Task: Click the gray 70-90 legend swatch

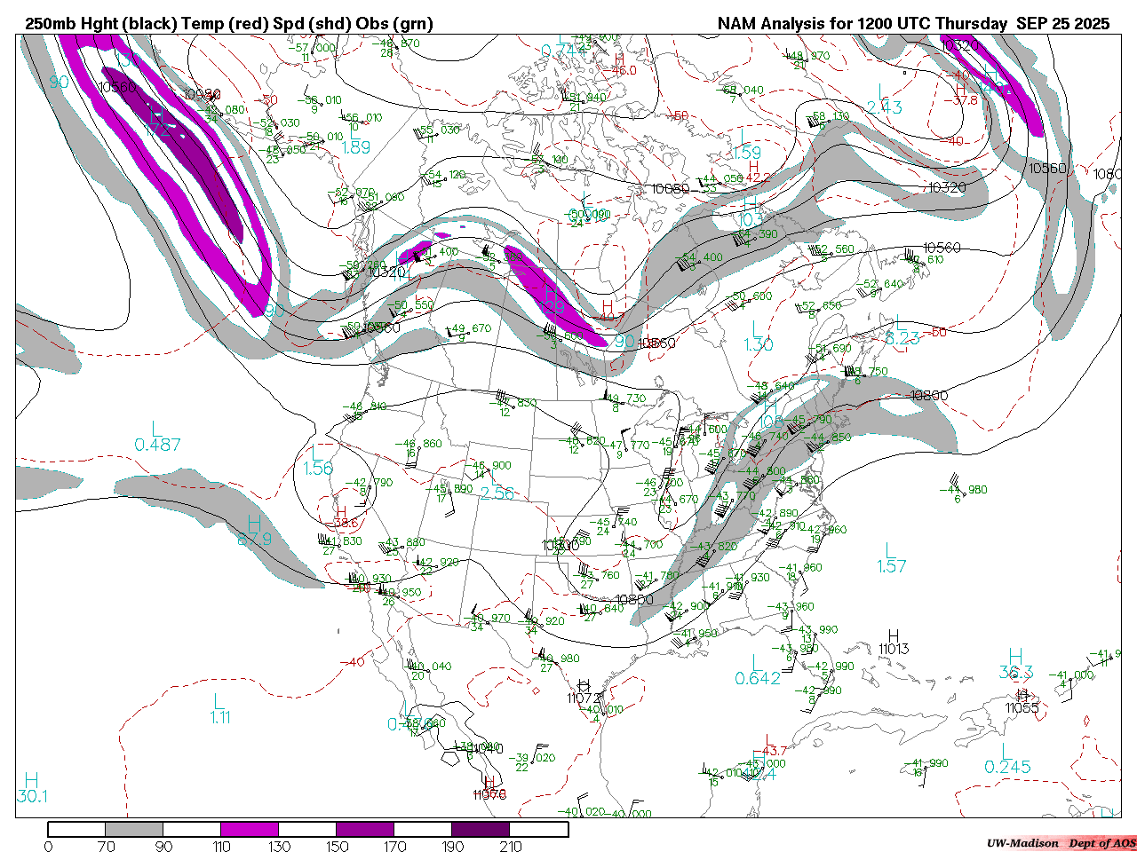Action: point(134,830)
